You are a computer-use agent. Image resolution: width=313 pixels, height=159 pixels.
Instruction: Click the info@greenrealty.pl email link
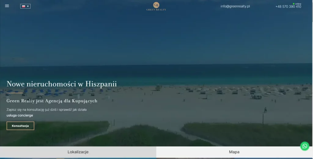[x=235, y=6]
